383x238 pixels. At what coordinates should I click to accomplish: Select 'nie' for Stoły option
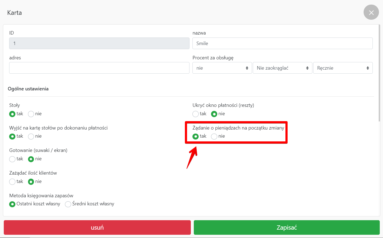point(31,114)
